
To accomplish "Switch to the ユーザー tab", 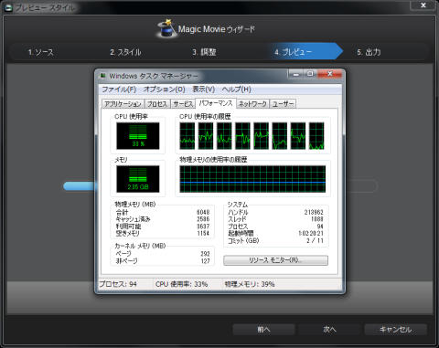I will tap(283, 104).
